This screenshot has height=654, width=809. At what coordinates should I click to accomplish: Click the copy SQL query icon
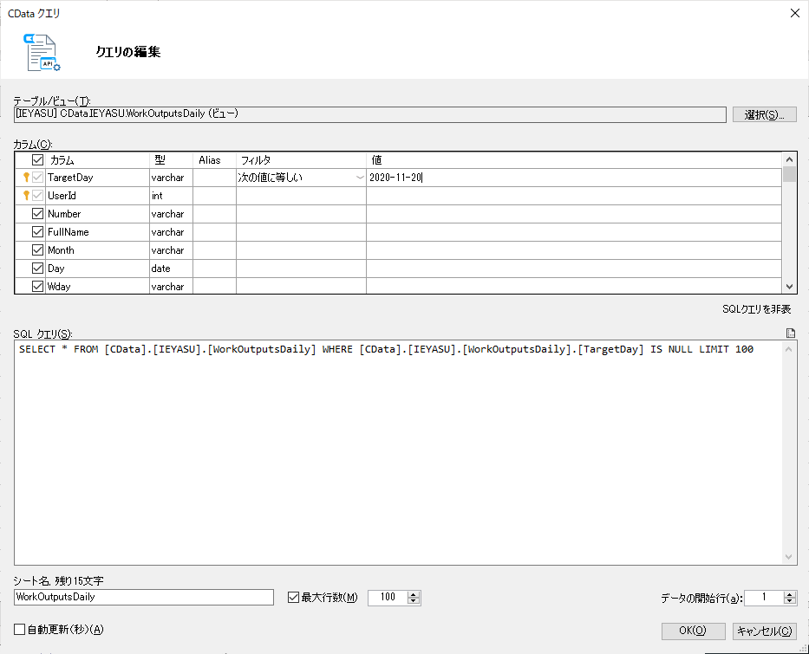[x=791, y=333]
